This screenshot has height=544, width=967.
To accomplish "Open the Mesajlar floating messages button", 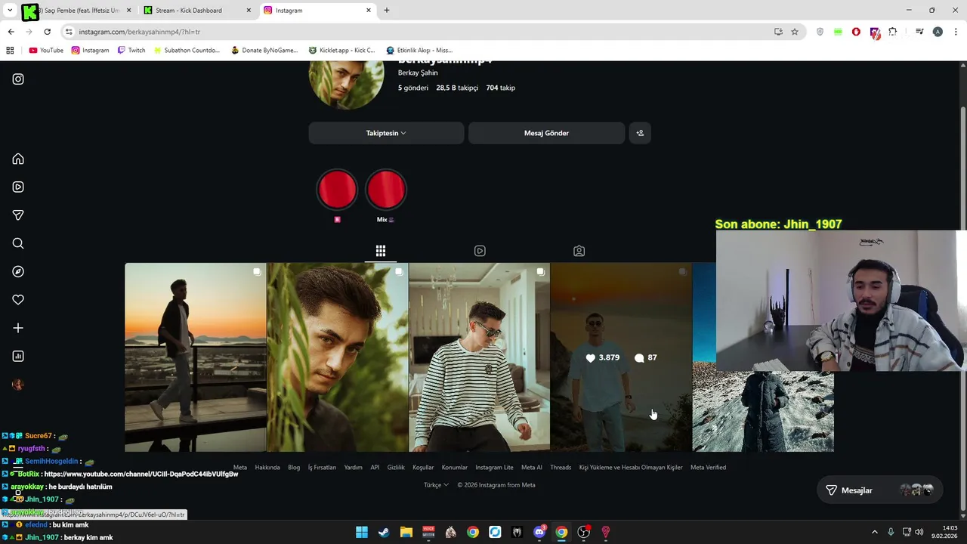I will (x=880, y=490).
